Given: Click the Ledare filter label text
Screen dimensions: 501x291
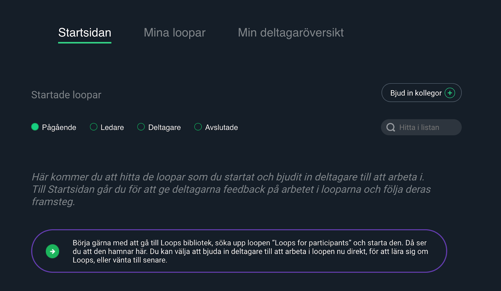Looking at the screenshot, I should tap(112, 128).
